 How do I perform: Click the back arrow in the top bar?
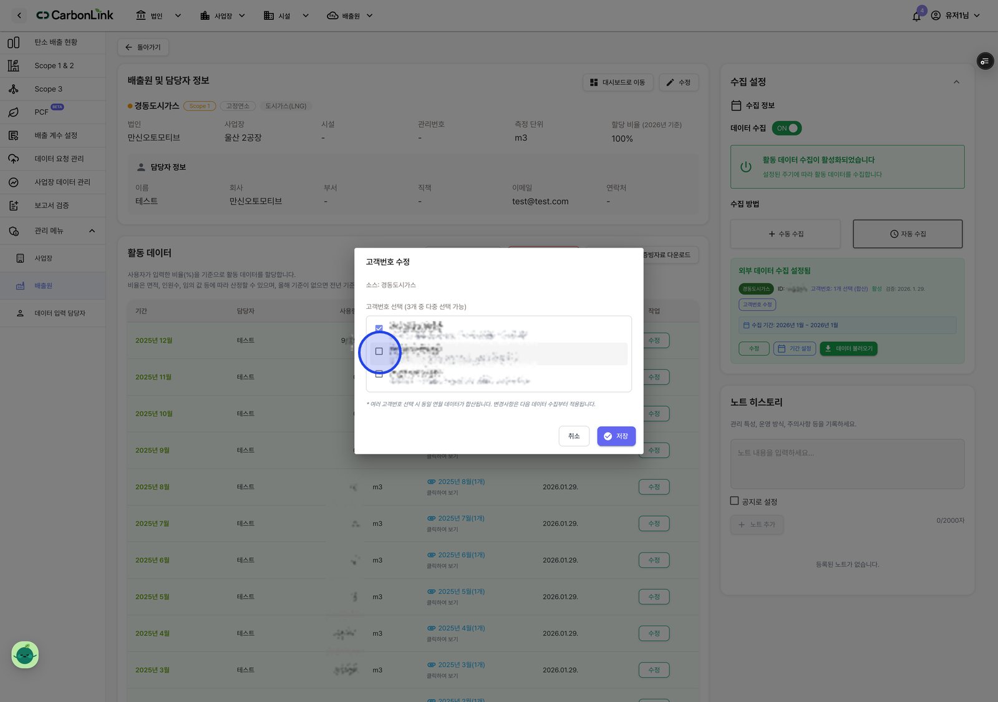pyautogui.click(x=19, y=16)
